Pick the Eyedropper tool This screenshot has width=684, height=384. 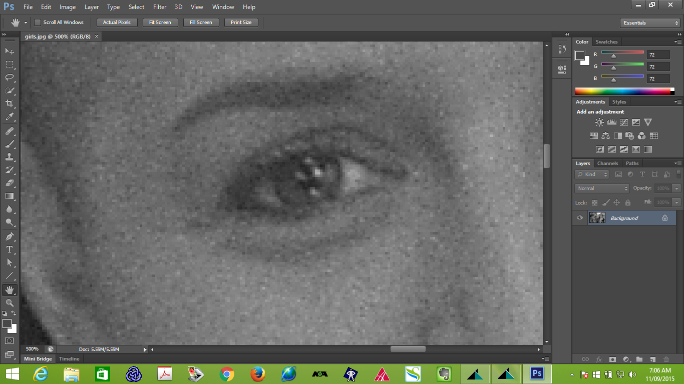[x=10, y=117]
